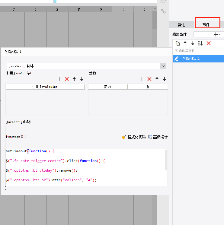Click the chain link icon in sidebar
The width and height of the screenshot is (224, 225).
pos(163,11)
